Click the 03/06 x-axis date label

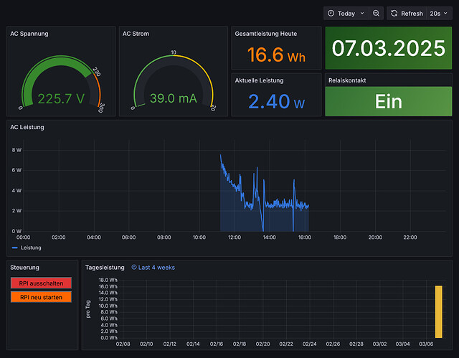coord(426,344)
